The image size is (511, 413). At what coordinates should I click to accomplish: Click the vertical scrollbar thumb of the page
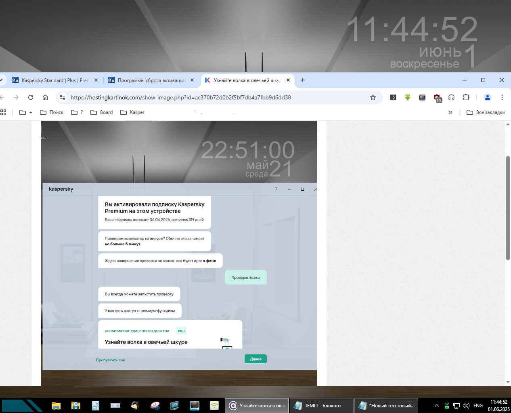click(508, 208)
